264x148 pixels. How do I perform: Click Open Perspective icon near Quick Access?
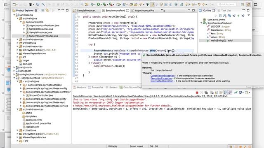(x=242, y=5)
